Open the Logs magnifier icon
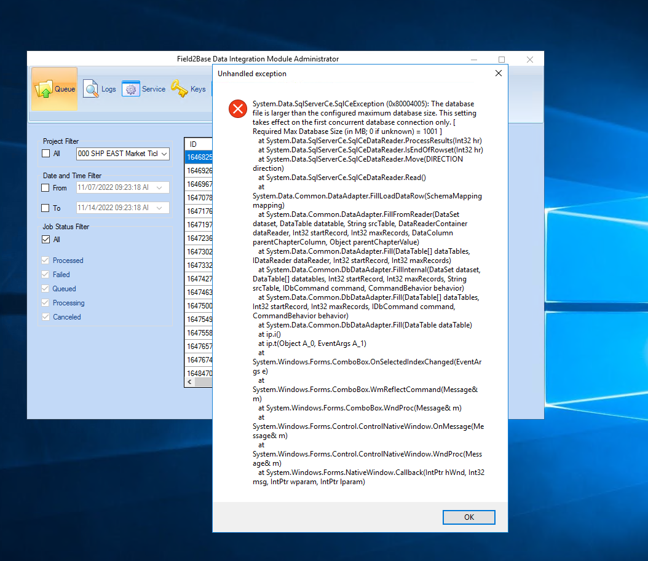 click(91, 89)
